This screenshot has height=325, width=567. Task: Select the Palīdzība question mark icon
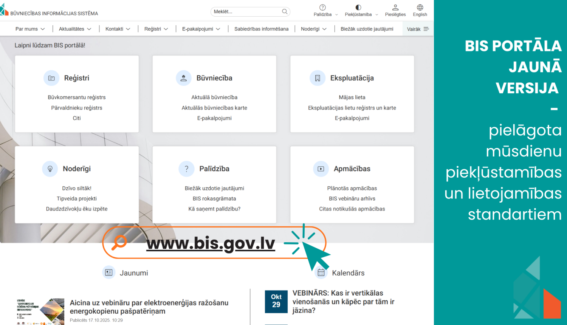tap(186, 169)
